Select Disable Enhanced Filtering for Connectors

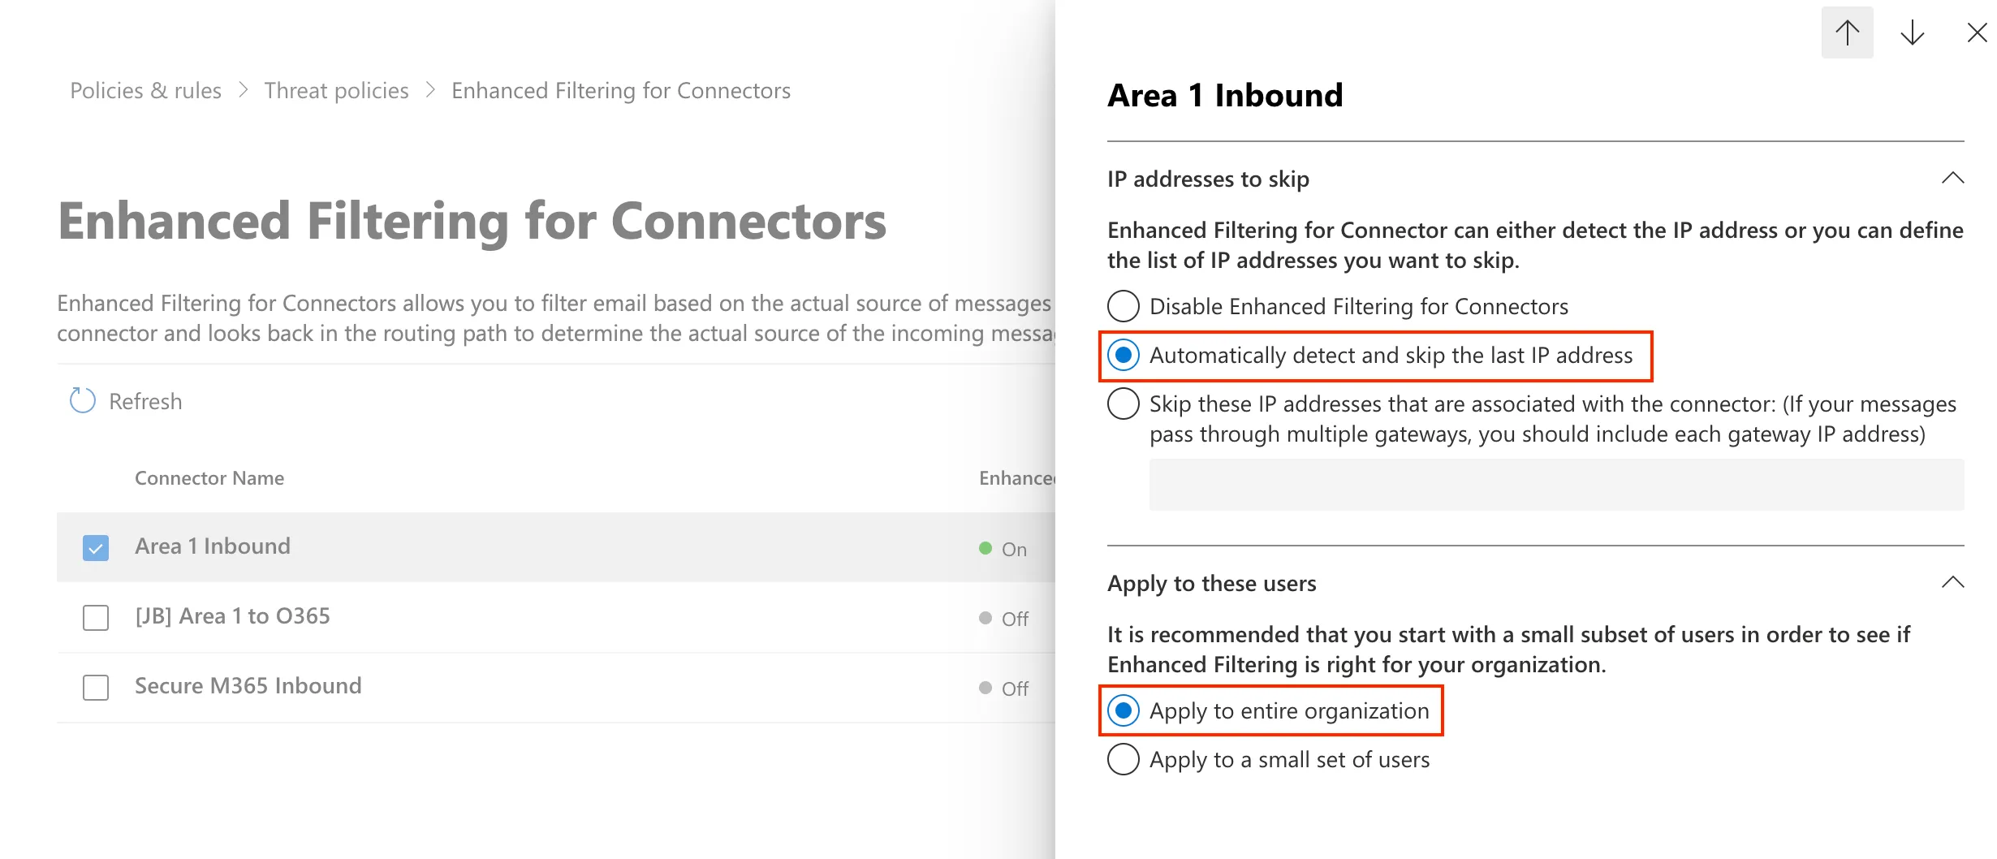tap(1123, 306)
